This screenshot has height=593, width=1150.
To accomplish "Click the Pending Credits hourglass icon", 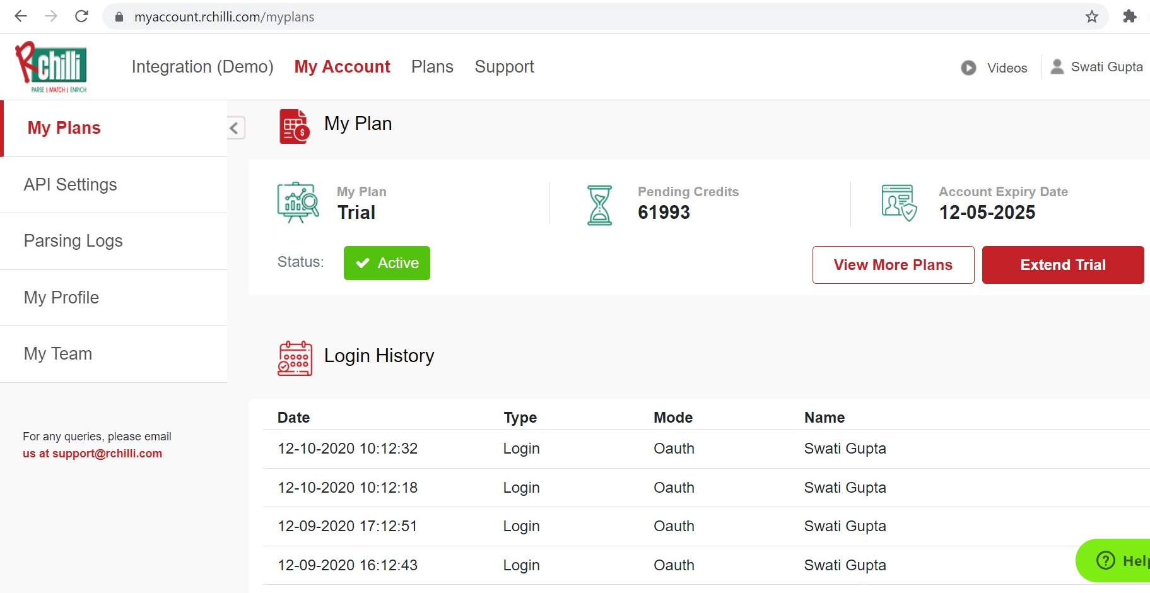I will point(600,205).
